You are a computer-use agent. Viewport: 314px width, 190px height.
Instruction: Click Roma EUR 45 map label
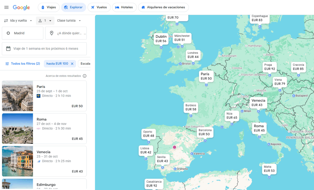[x=259, y=129]
